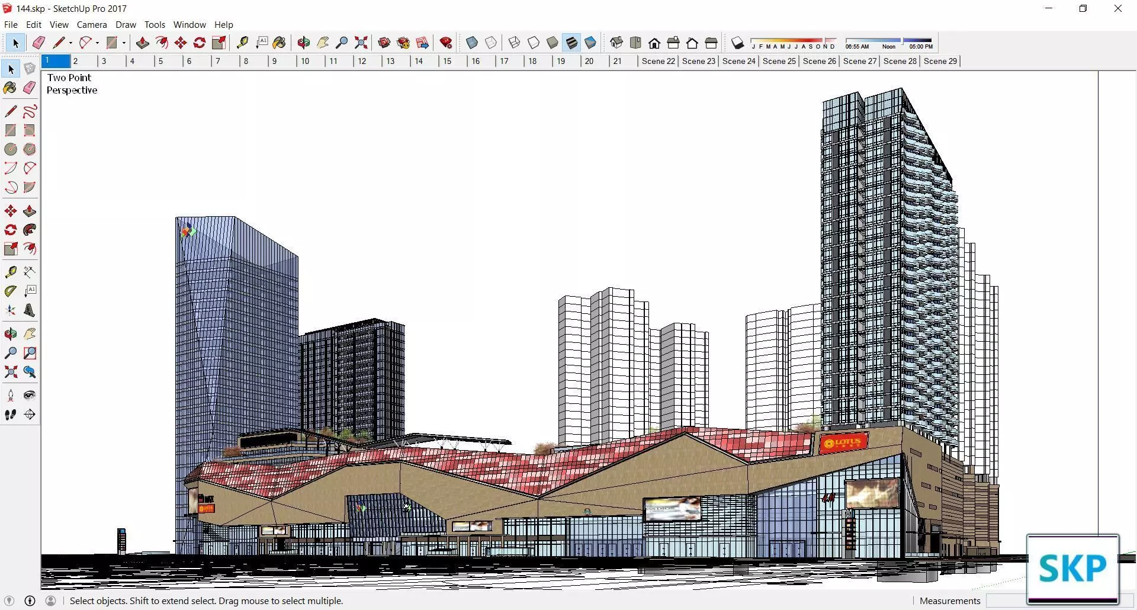Activate the Axes tool
This screenshot has height=610, width=1137.
click(x=11, y=310)
